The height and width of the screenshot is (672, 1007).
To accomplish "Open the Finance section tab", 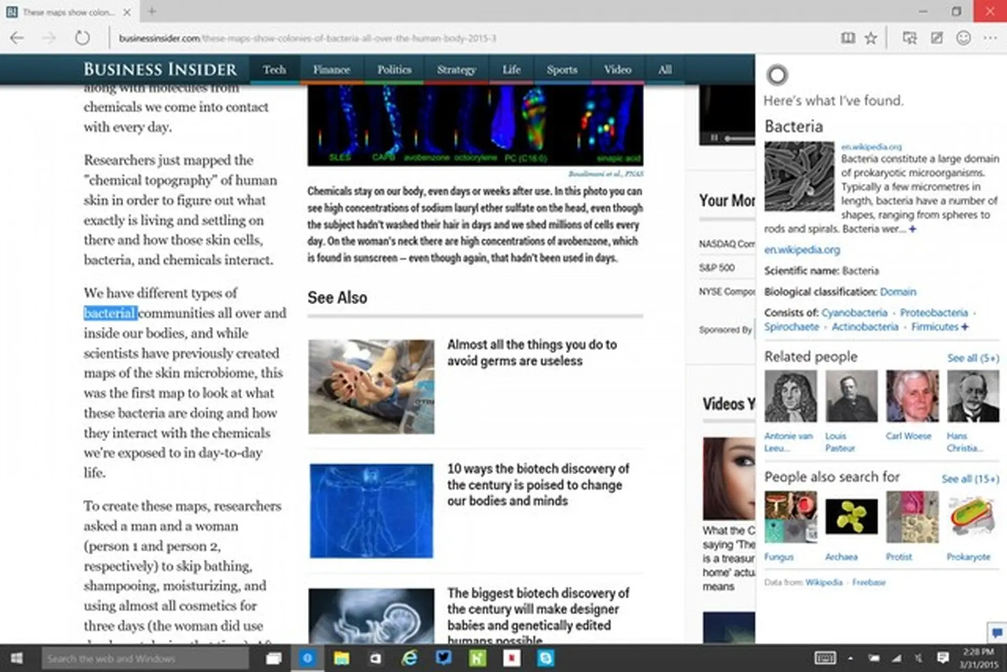I will (x=331, y=70).
